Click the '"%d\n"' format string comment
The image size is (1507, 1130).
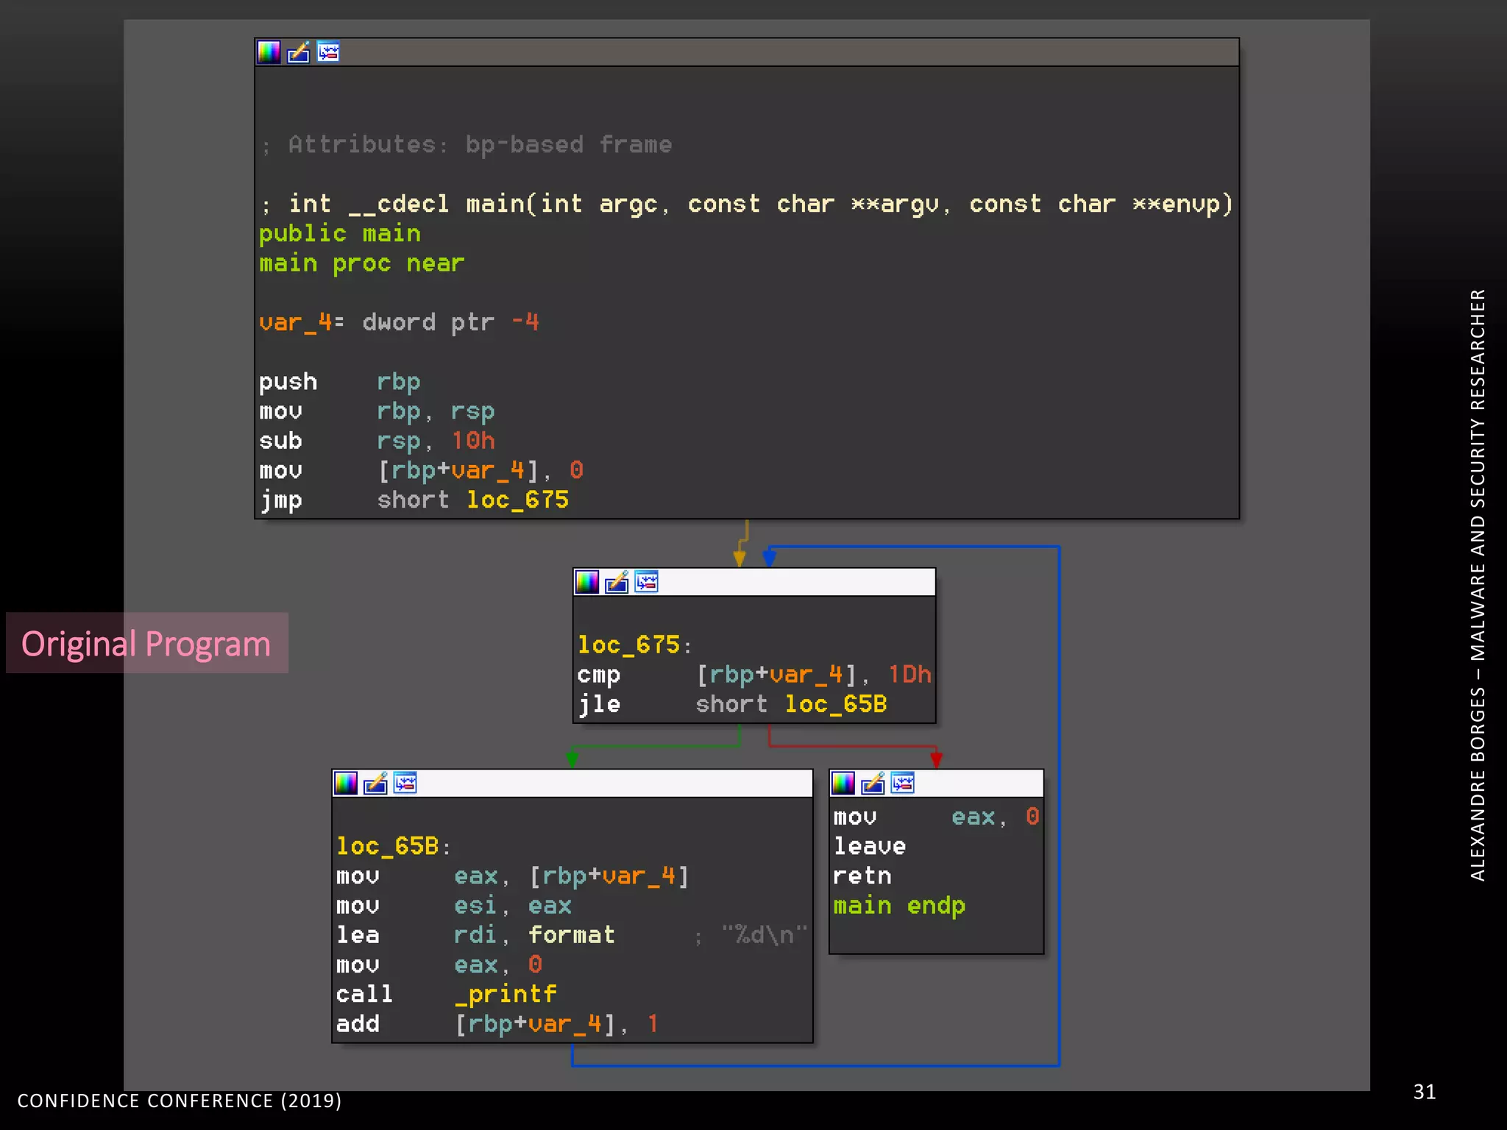tap(765, 935)
